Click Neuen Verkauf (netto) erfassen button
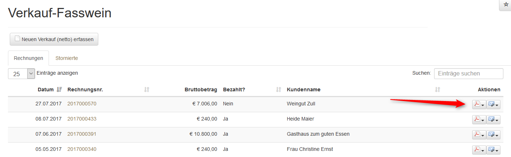This screenshot has width=511, height=157. click(x=54, y=39)
